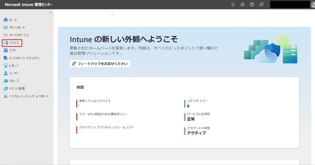Click the デバイス monitor icon
The width and height of the screenshot is (315, 165).
[x=6, y=43]
